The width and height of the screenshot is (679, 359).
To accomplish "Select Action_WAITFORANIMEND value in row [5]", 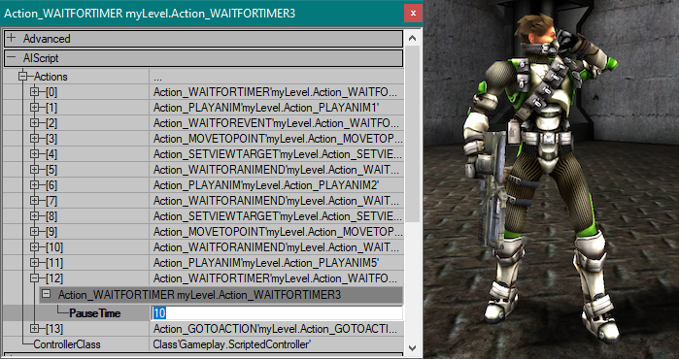I will pyautogui.click(x=276, y=170).
